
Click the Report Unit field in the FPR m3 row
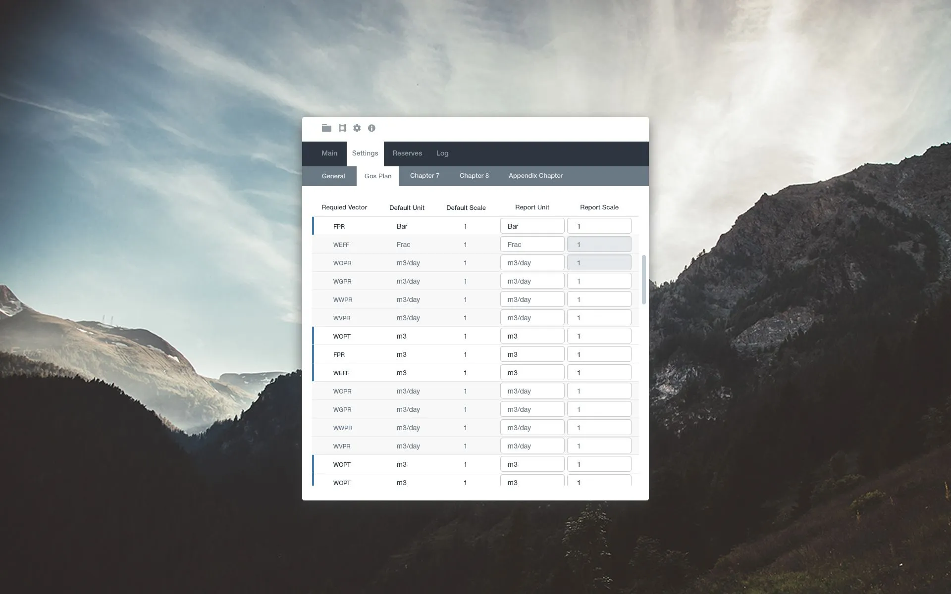click(532, 354)
